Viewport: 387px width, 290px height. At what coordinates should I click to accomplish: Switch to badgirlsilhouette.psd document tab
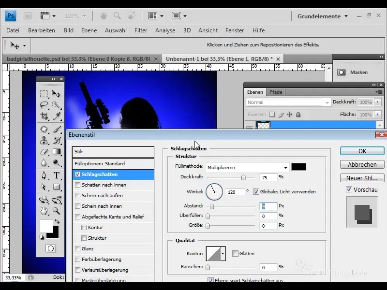(78, 59)
